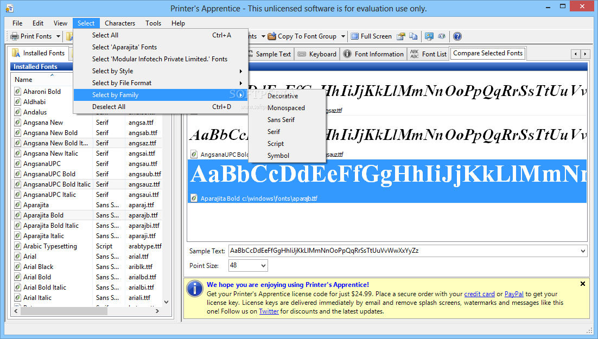Open the Print Fonts dropdown arrow

[59, 36]
